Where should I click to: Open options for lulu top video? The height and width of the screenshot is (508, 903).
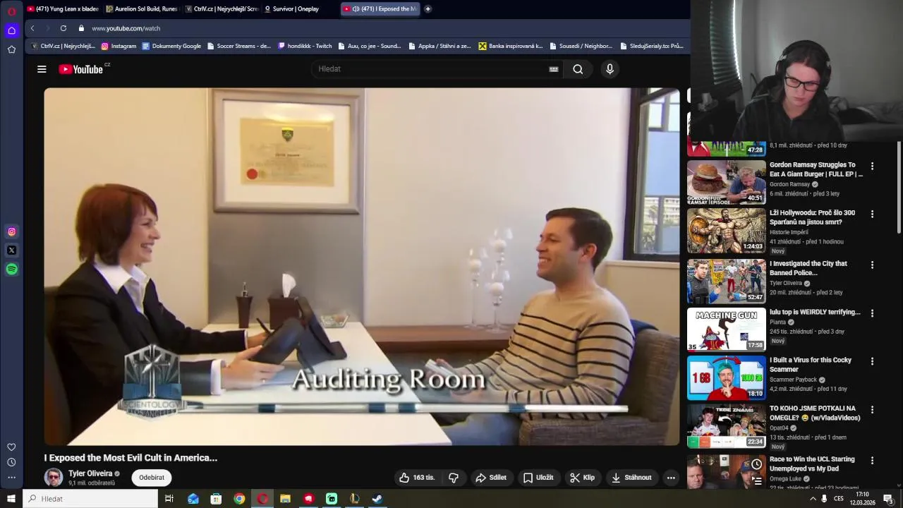[872, 313]
